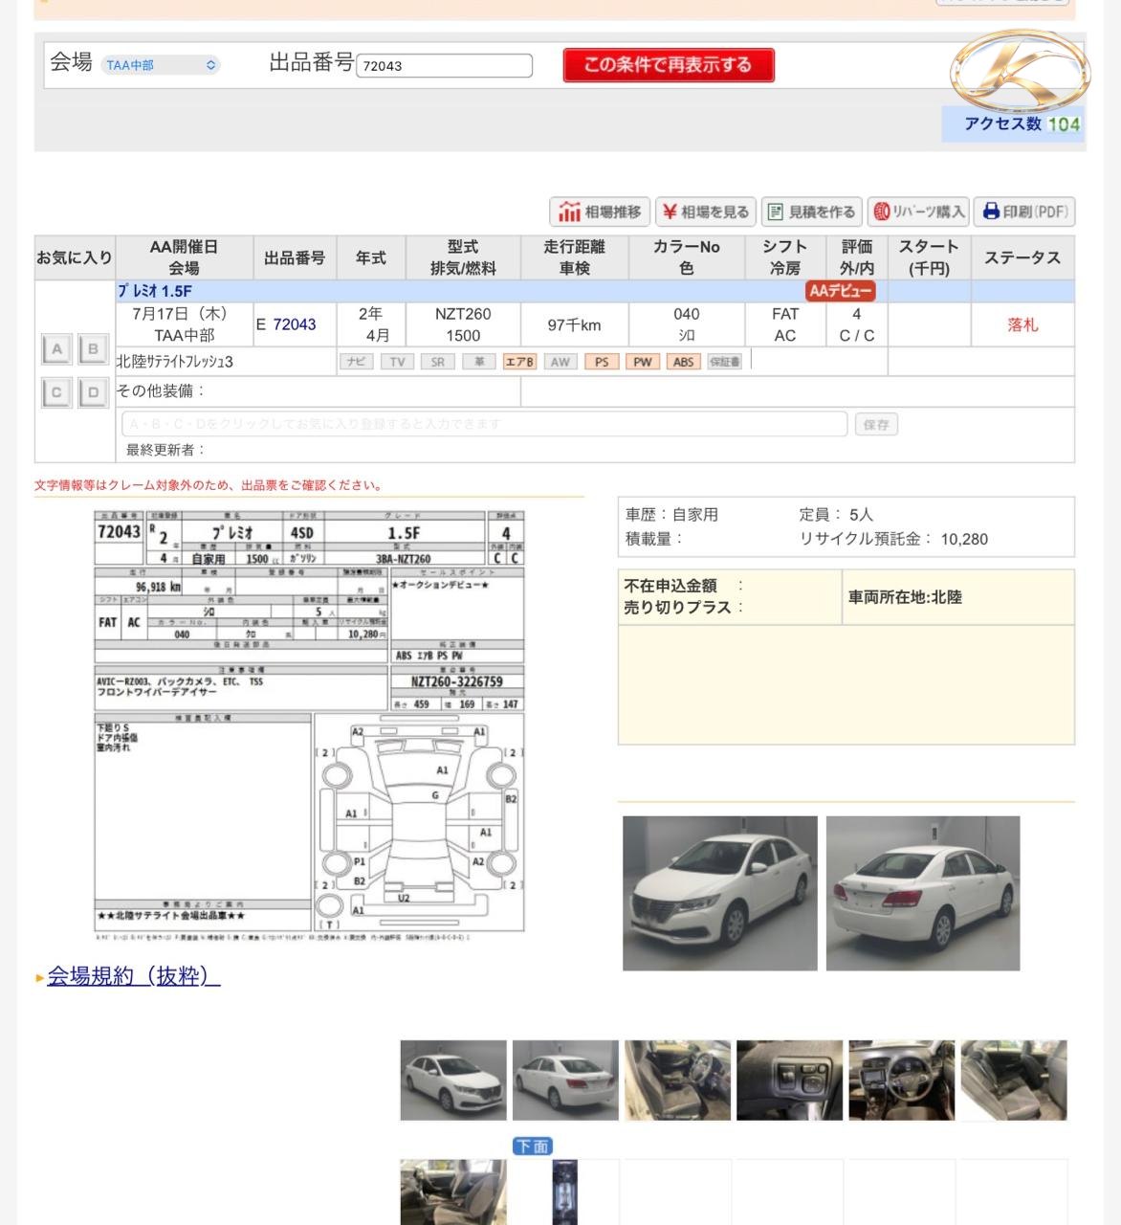Screen dimensions: 1121x1225
Task: Click the AAデビュー red badge
Action: (841, 291)
